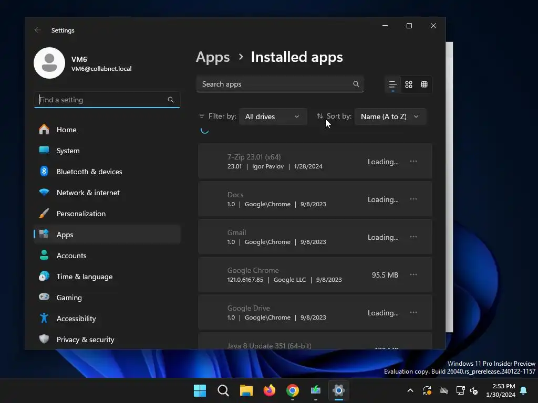Open Home settings page
Viewport: 538px width, 403px height.
(107, 130)
